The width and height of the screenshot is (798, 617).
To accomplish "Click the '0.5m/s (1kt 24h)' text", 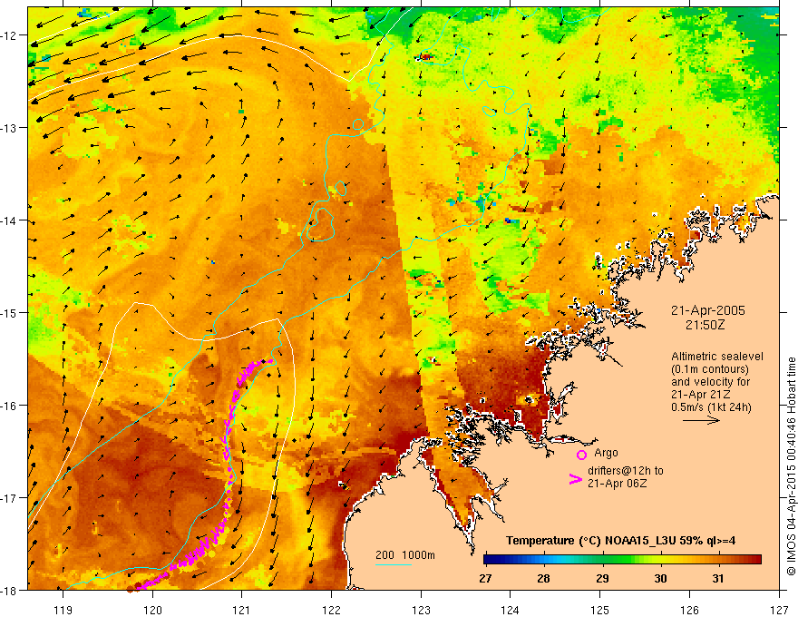I will click(x=711, y=407).
